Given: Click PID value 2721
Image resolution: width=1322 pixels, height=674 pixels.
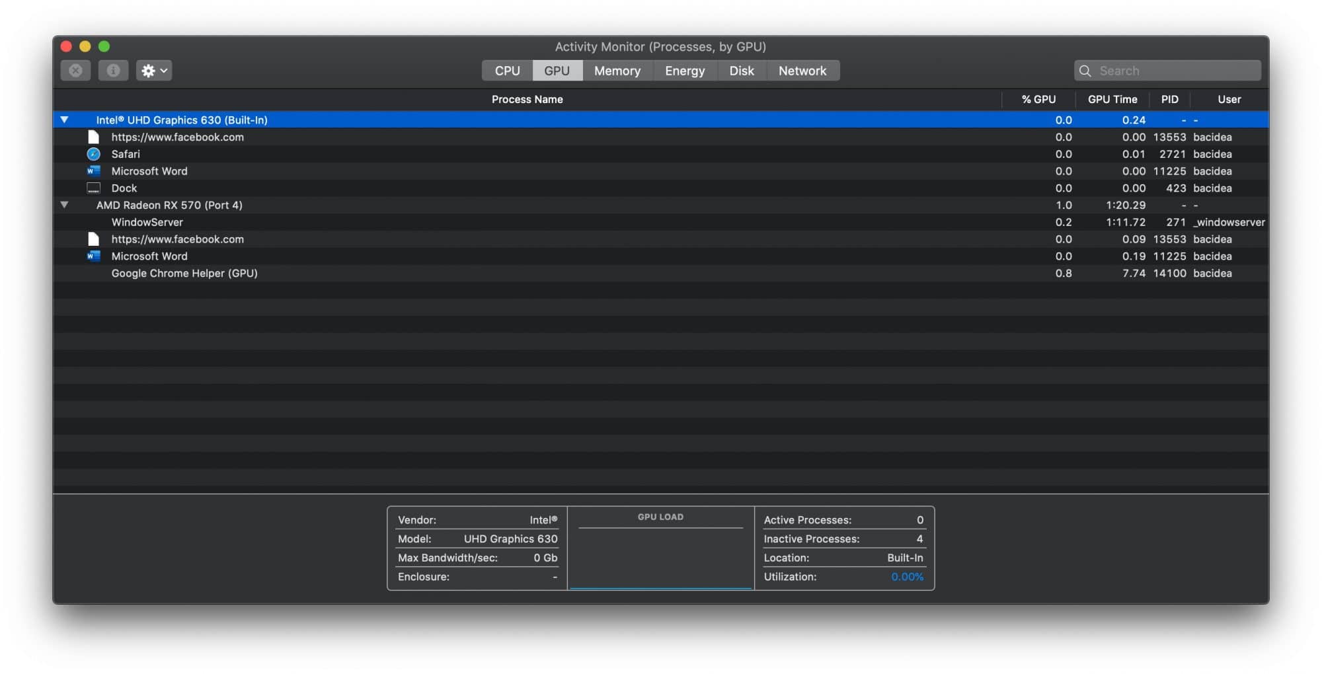Looking at the screenshot, I should [x=1173, y=154].
